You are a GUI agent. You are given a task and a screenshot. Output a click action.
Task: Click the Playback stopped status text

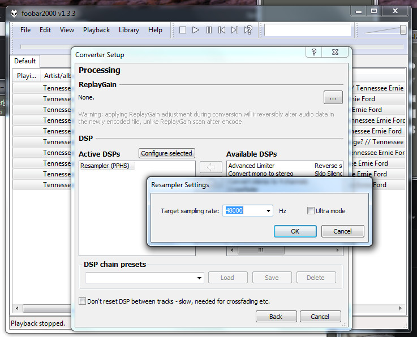[x=38, y=323]
